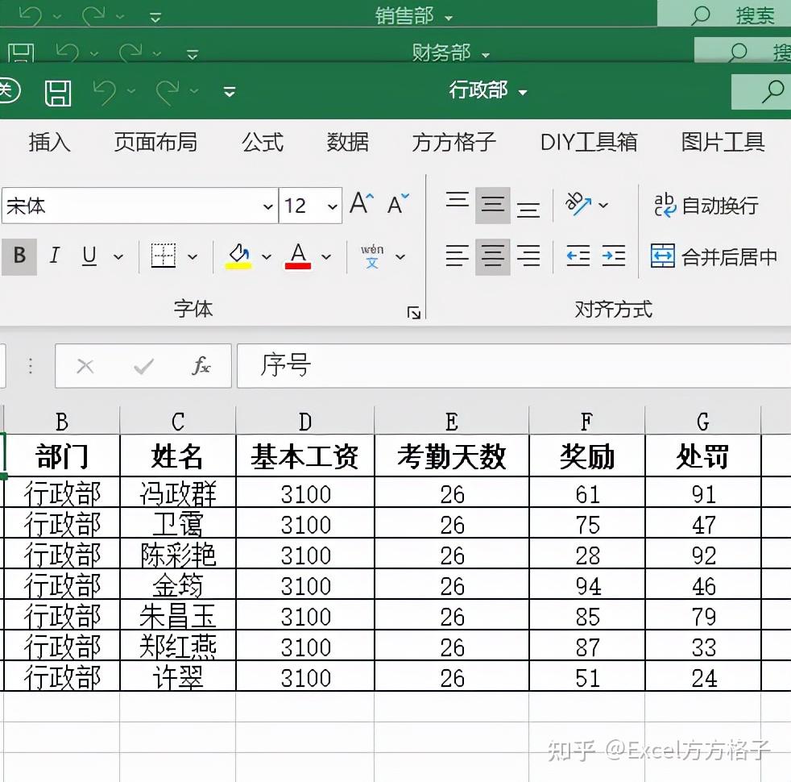Click the search icon in the 销售部 window
The height and width of the screenshot is (782, 791).
click(x=700, y=15)
